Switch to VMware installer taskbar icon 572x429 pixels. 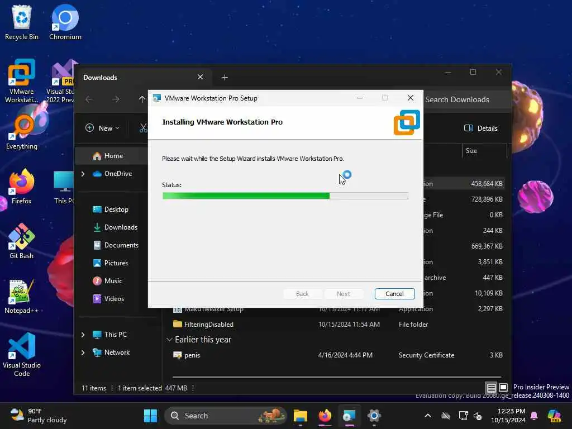349,416
